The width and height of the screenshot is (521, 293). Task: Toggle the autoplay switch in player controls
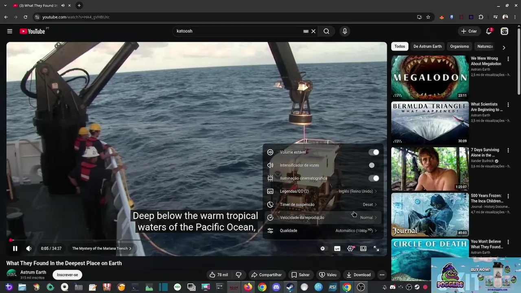(323, 249)
